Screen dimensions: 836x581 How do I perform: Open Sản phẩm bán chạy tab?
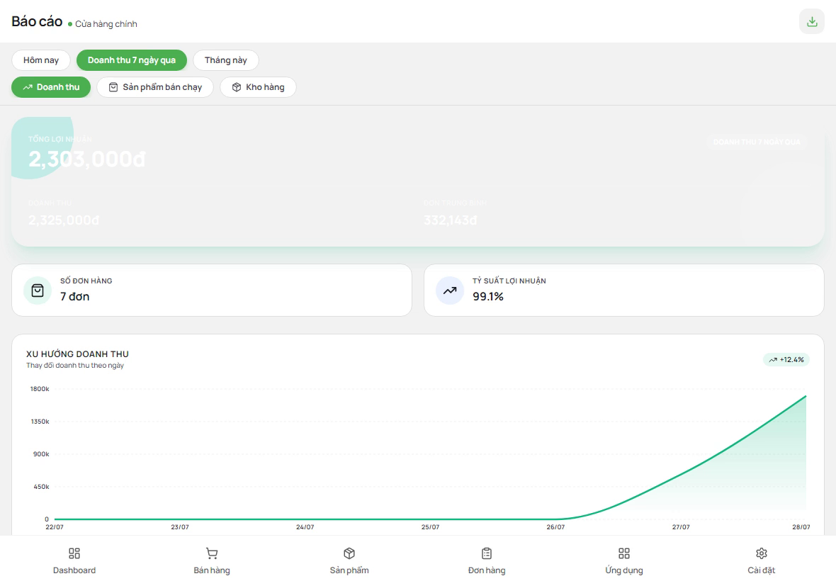coord(155,87)
